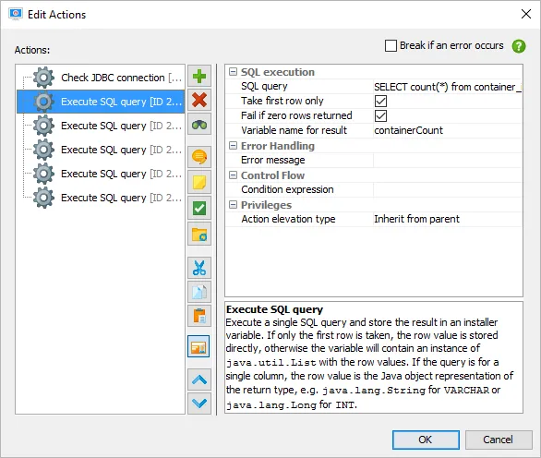Click the SQL query property label
The image size is (541, 458).
point(264,86)
